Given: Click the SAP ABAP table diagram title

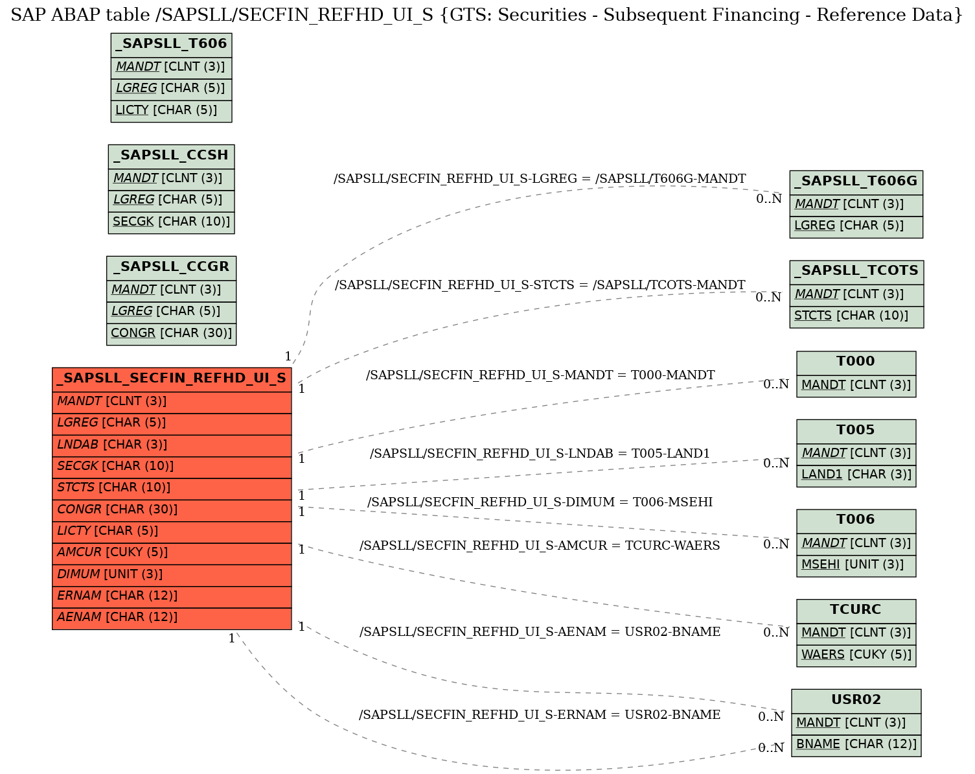Looking at the screenshot, I should [487, 15].
